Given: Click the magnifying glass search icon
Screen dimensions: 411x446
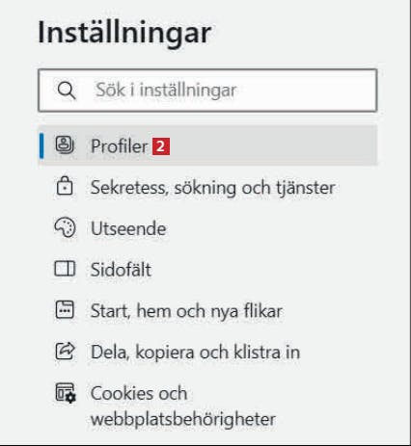Looking at the screenshot, I should point(67,91).
